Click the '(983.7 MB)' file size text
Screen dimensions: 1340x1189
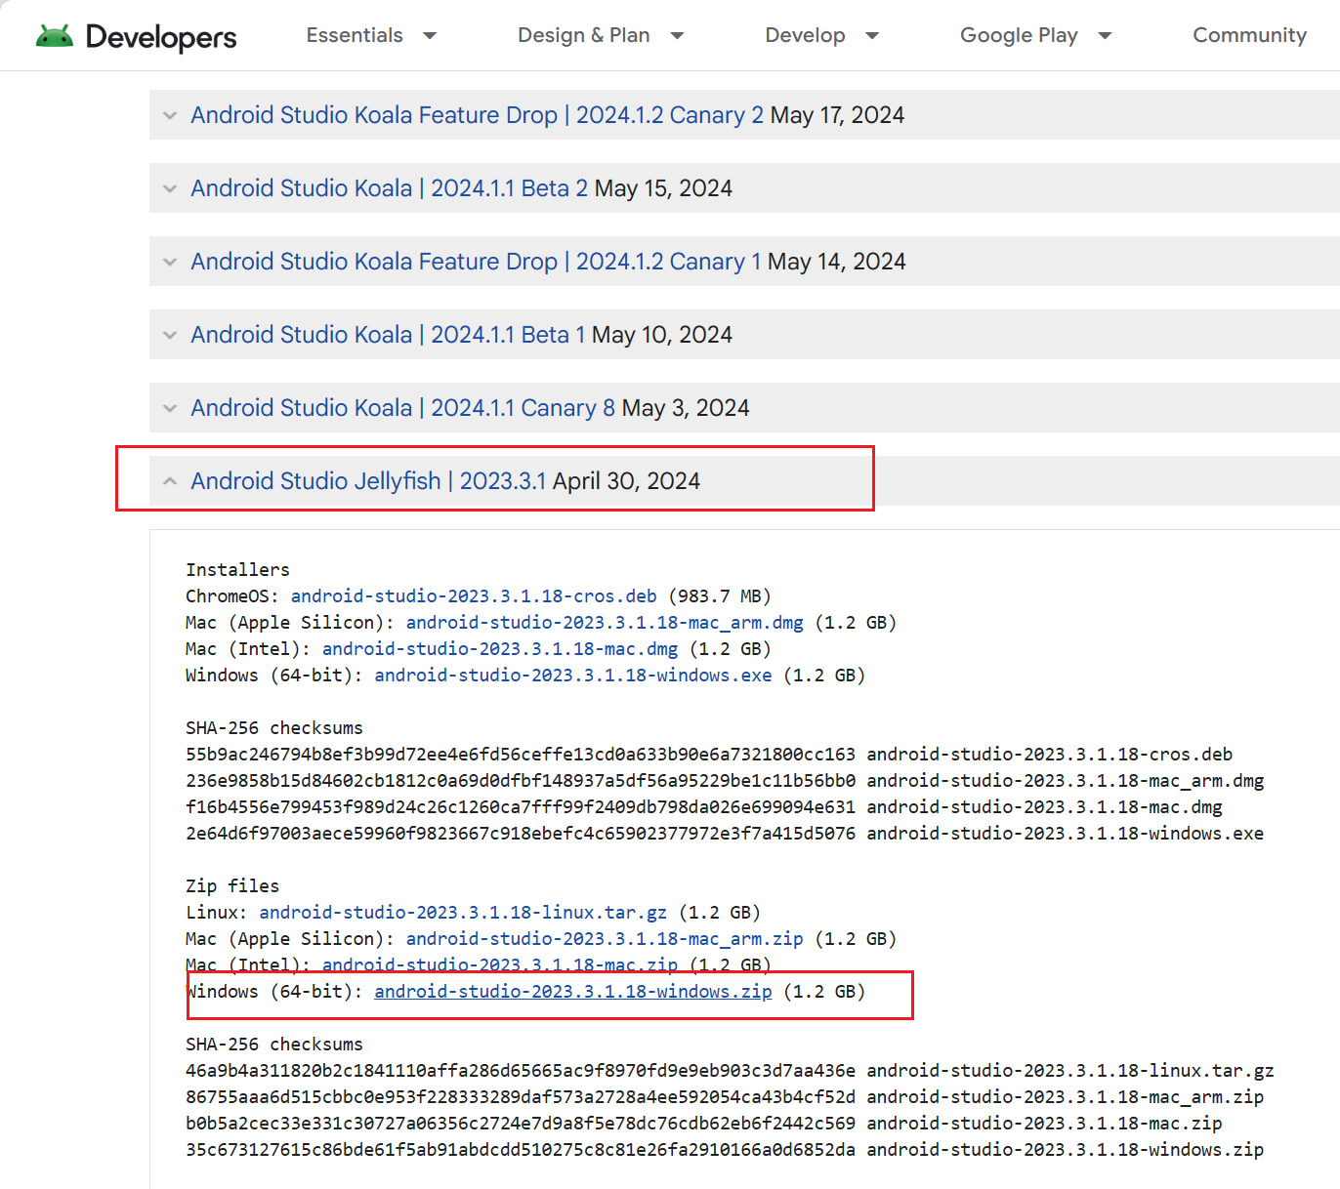720,596
